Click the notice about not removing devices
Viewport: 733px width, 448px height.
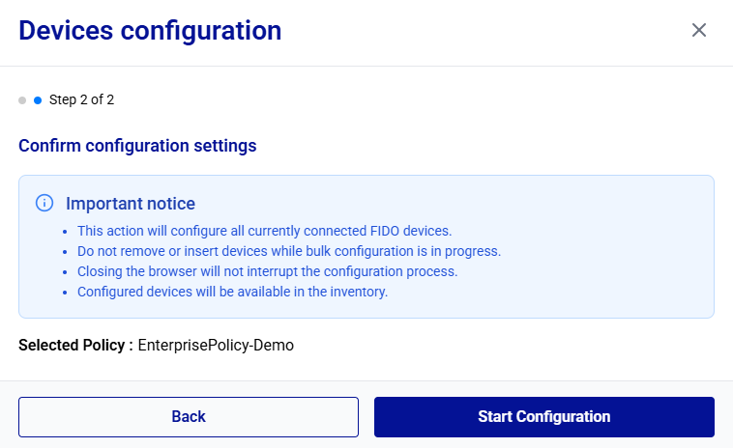click(289, 251)
